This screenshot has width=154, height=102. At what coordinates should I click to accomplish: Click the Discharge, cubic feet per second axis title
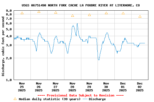click(3, 46)
